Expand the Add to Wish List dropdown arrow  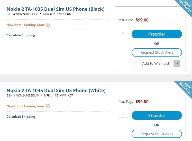[x=177, y=63]
